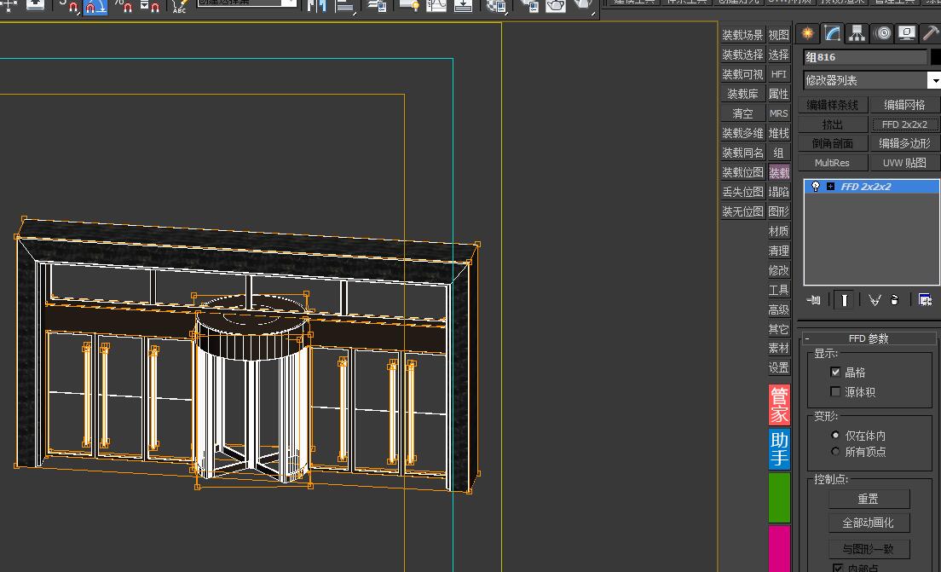Click Make Unique icon below stack
Image resolution: width=941 pixels, height=572 pixels.
[x=875, y=299]
